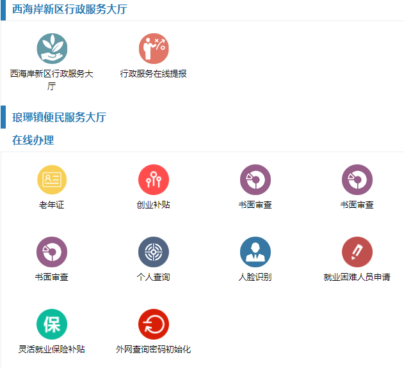Viewport: 404px width, 369px height.
Task: Click the 就业困难人员申请 text link
Action: click(x=357, y=278)
